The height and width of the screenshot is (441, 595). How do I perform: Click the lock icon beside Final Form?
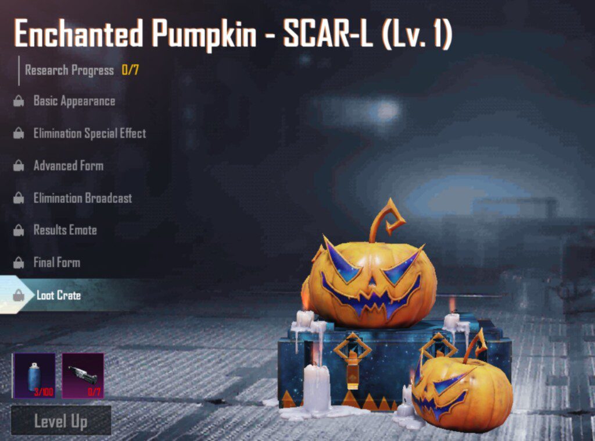click(x=19, y=262)
